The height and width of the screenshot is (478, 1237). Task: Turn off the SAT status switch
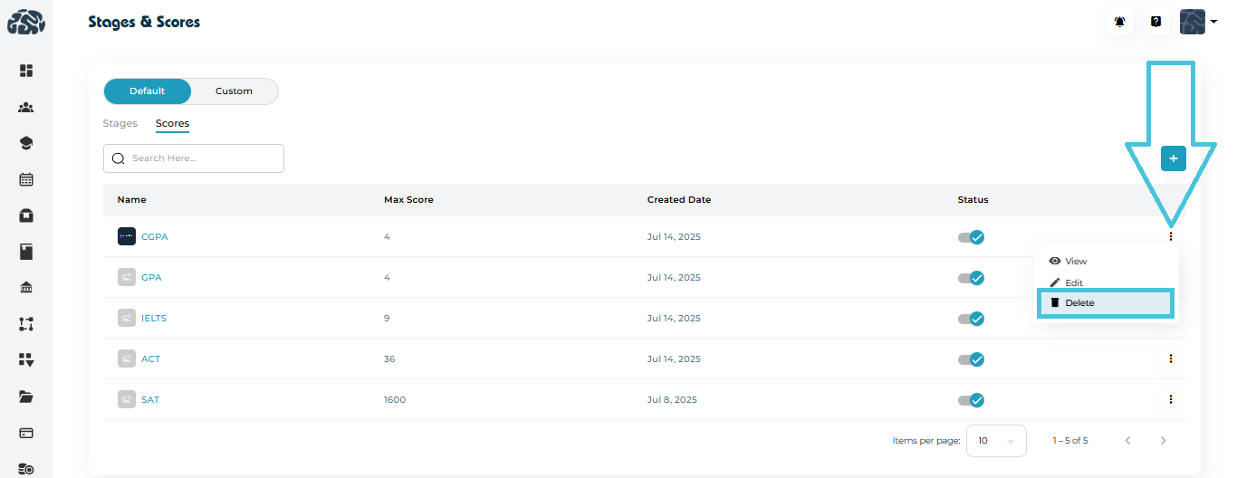971,400
